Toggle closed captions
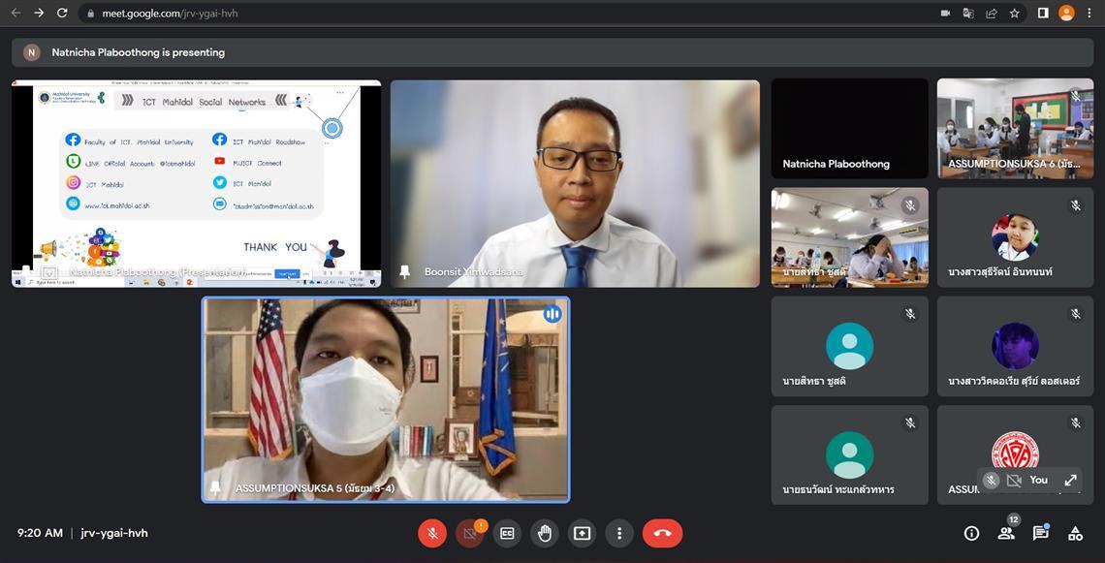The width and height of the screenshot is (1105, 563). [x=507, y=533]
